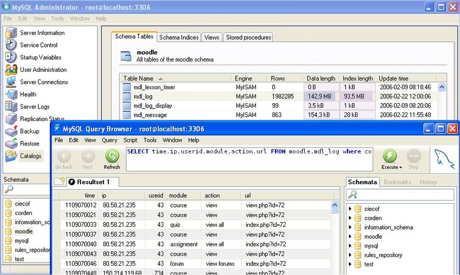Click the view forums action cell
Image resolution: width=460 pixels, height=275 pixels.
click(x=220, y=264)
